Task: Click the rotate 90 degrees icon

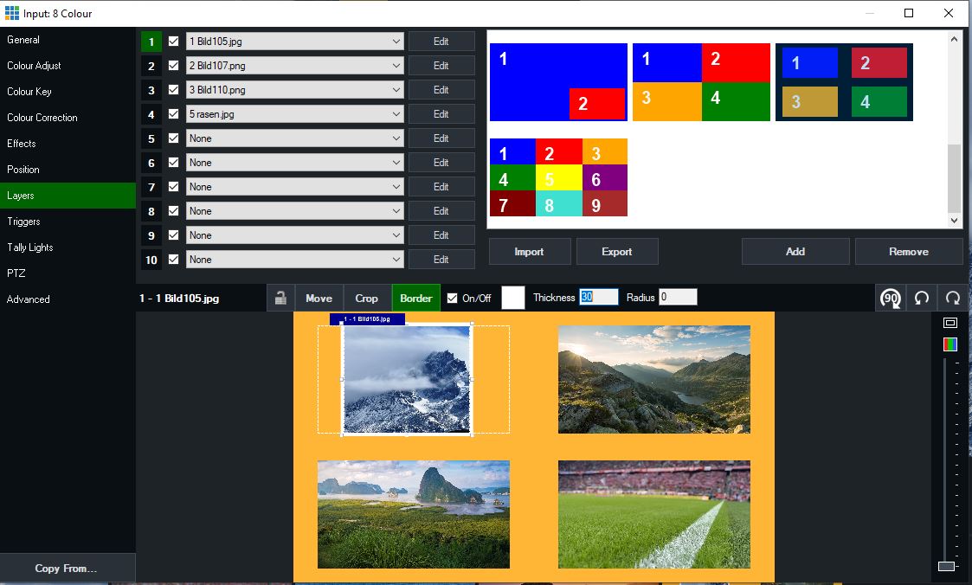Action: 890,298
